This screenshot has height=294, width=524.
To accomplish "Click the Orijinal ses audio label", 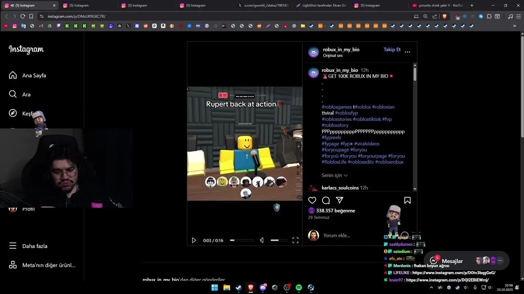I will click(x=333, y=56).
